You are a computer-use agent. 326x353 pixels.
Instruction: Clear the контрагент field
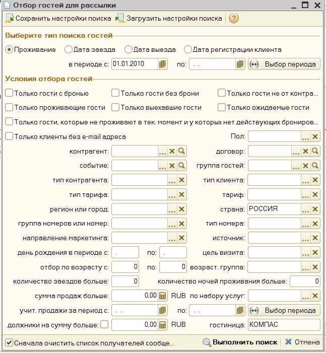172,151
